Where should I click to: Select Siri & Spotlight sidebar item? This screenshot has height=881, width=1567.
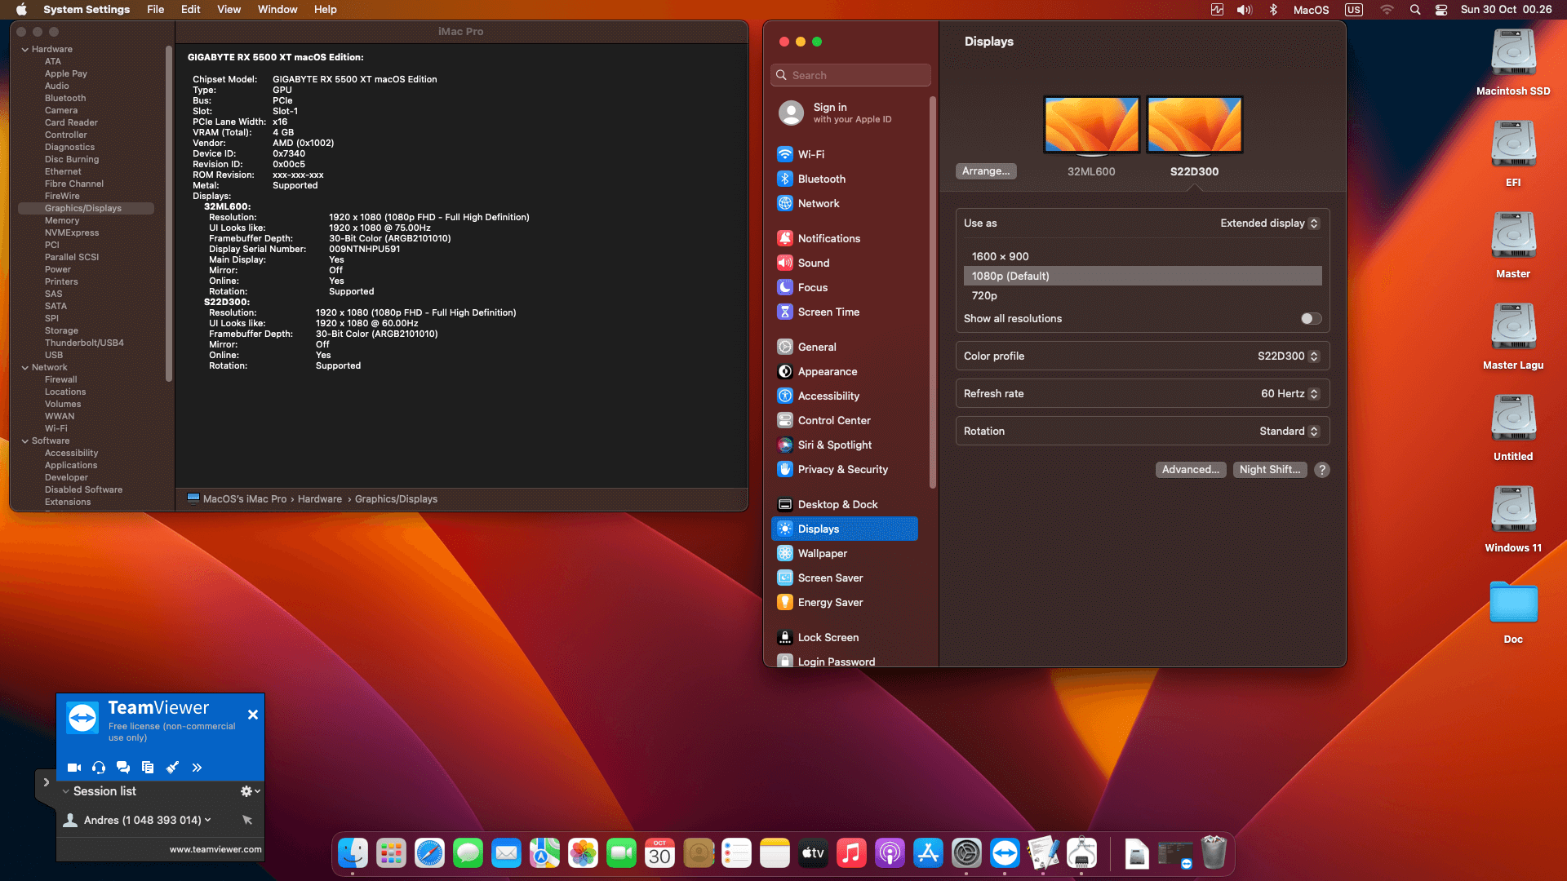(834, 445)
